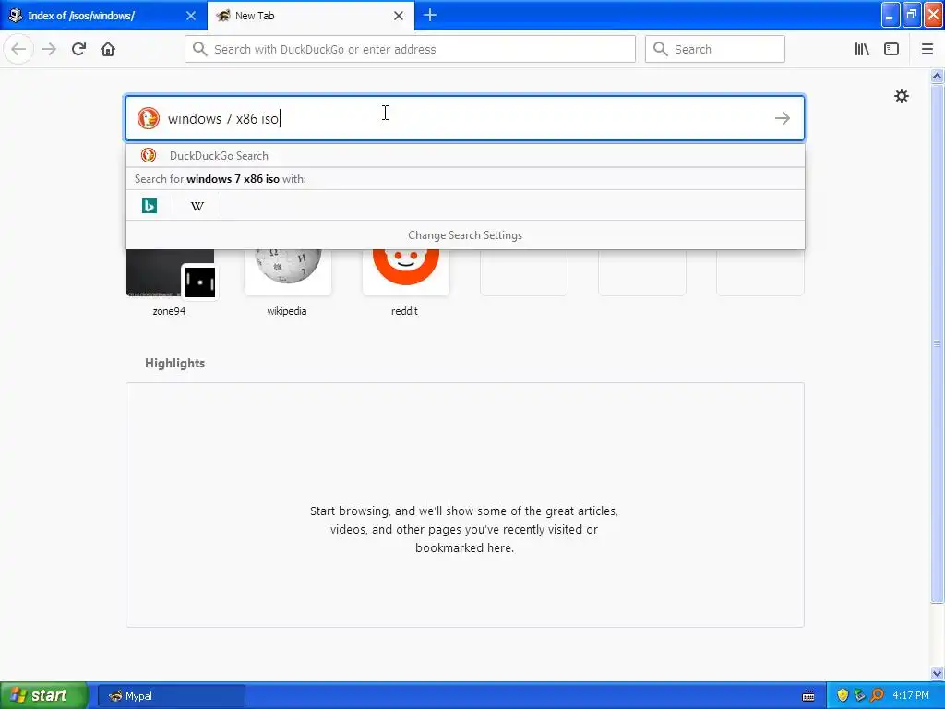The image size is (945, 709).
Task: Open the zone94 top site tile
Action: click(170, 282)
